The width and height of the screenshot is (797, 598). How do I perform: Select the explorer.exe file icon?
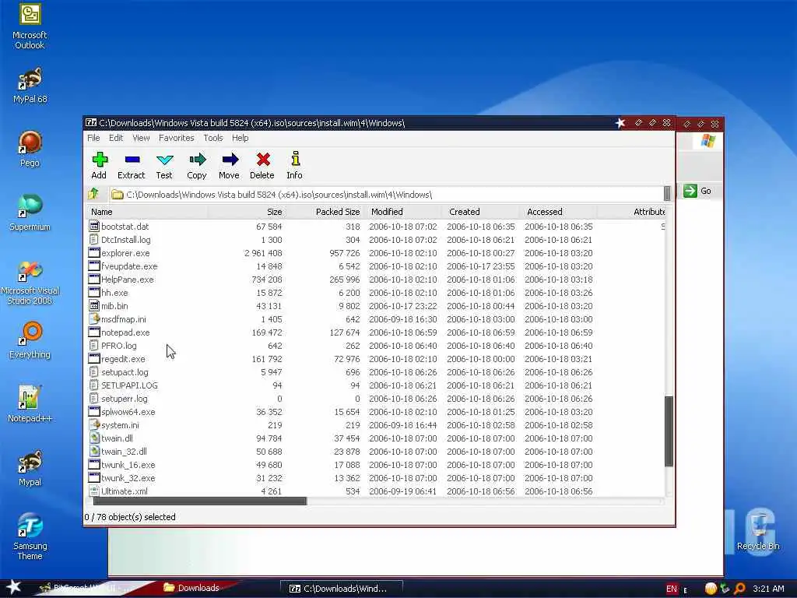pyautogui.click(x=94, y=253)
